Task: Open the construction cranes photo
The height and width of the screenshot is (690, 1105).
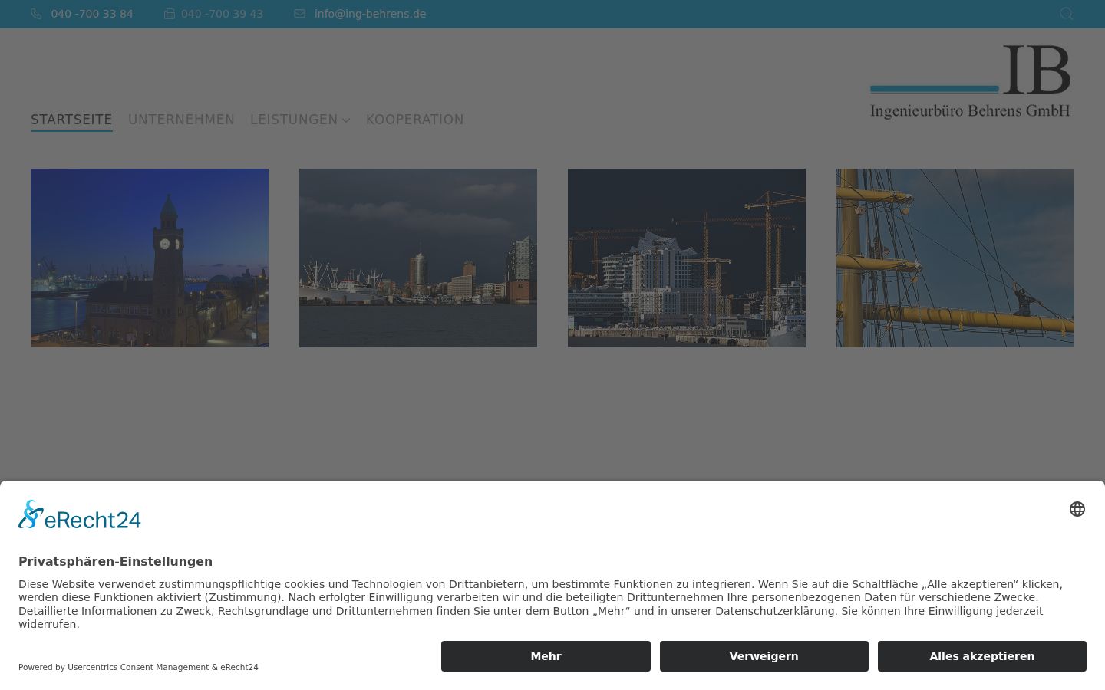Action: pyautogui.click(x=687, y=258)
